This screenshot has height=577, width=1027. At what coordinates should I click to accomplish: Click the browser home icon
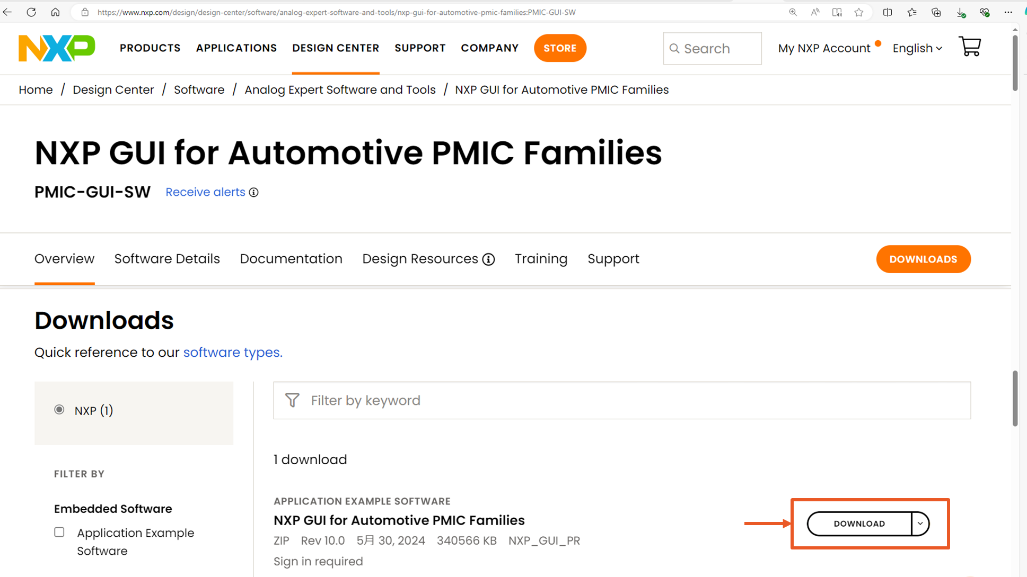pos(55,12)
